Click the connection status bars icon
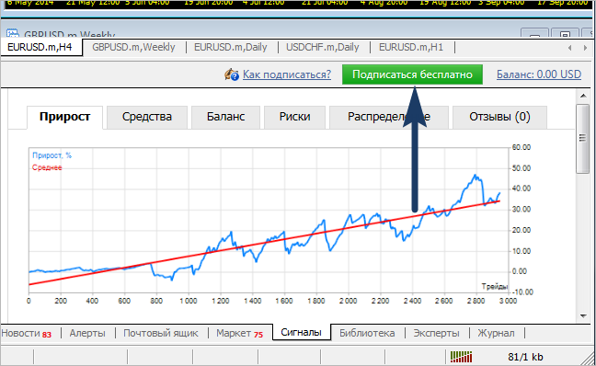Screen dimensions: 596x366 [461, 357]
